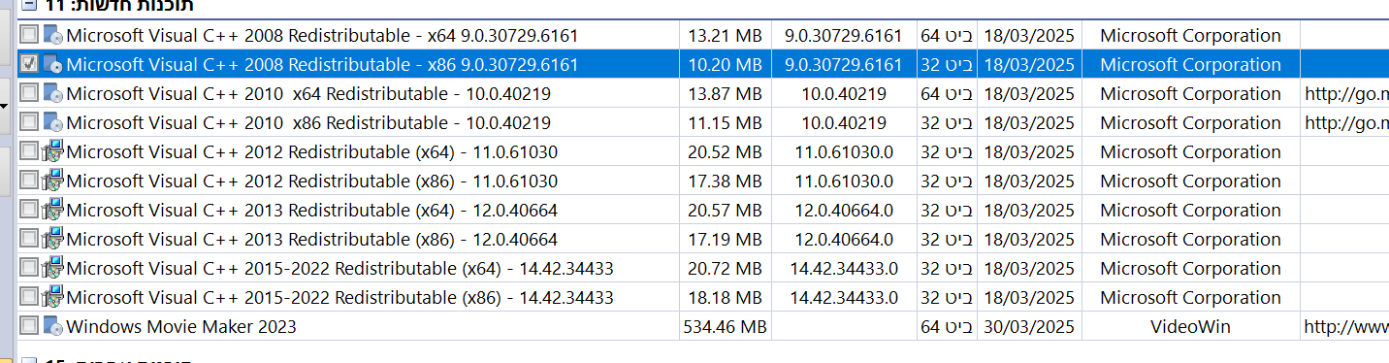Click the Visual C++ 2010 x86 installer icon
Image resolution: width=1389 pixels, height=363 pixels.
tap(53, 123)
